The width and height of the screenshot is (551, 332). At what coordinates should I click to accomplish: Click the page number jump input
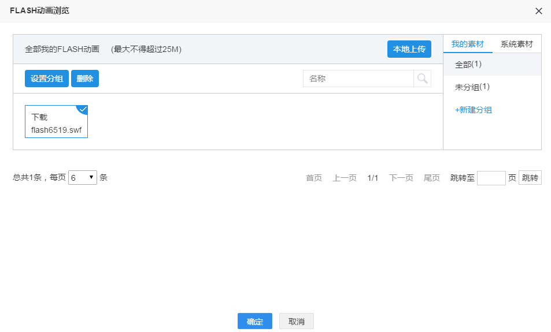(491, 178)
